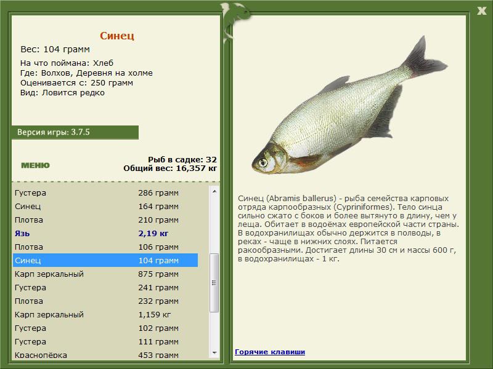Click the fish list scroll up arrow
This screenshot has width=493, height=369.
[214, 191]
